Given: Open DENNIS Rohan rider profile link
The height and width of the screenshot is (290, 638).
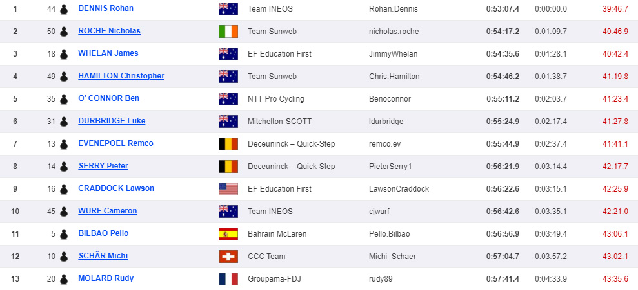Looking at the screenshot, I should tap(106, 8).
